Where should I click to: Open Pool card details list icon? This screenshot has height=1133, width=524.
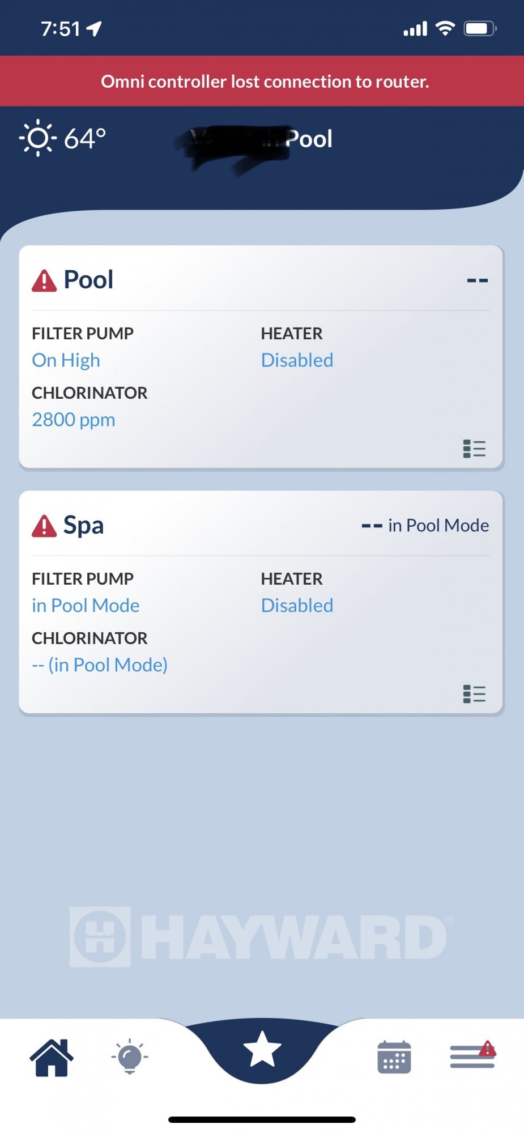point(474,449)
